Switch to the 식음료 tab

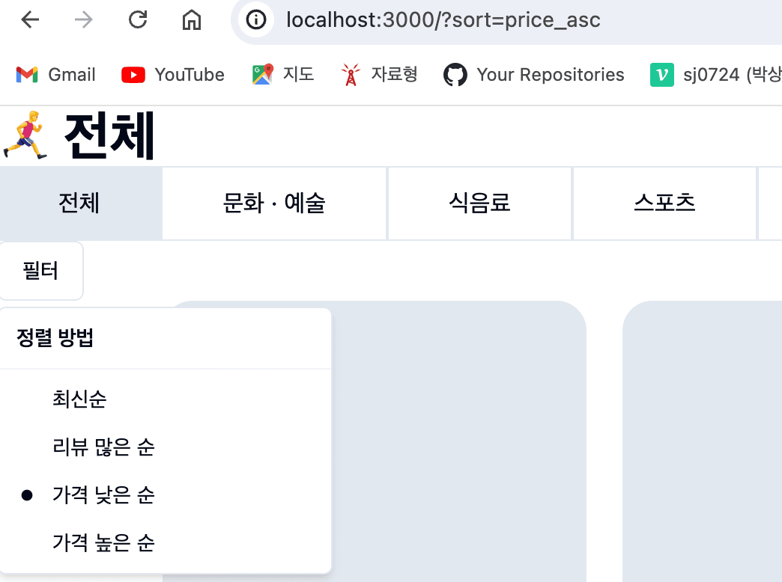click(x=479, y=203)
